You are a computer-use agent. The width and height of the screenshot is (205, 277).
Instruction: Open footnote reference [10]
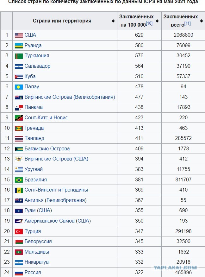(149, 23)
